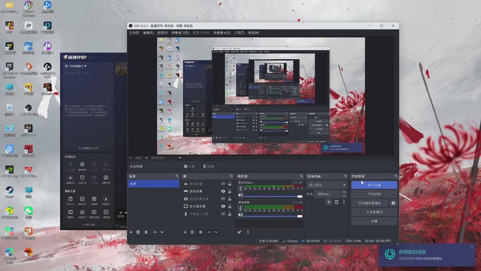The width and height of the screenshot is (481, 271).
Task: Mute the 桌面音频 speaker icon
Action: click(240, 215)
